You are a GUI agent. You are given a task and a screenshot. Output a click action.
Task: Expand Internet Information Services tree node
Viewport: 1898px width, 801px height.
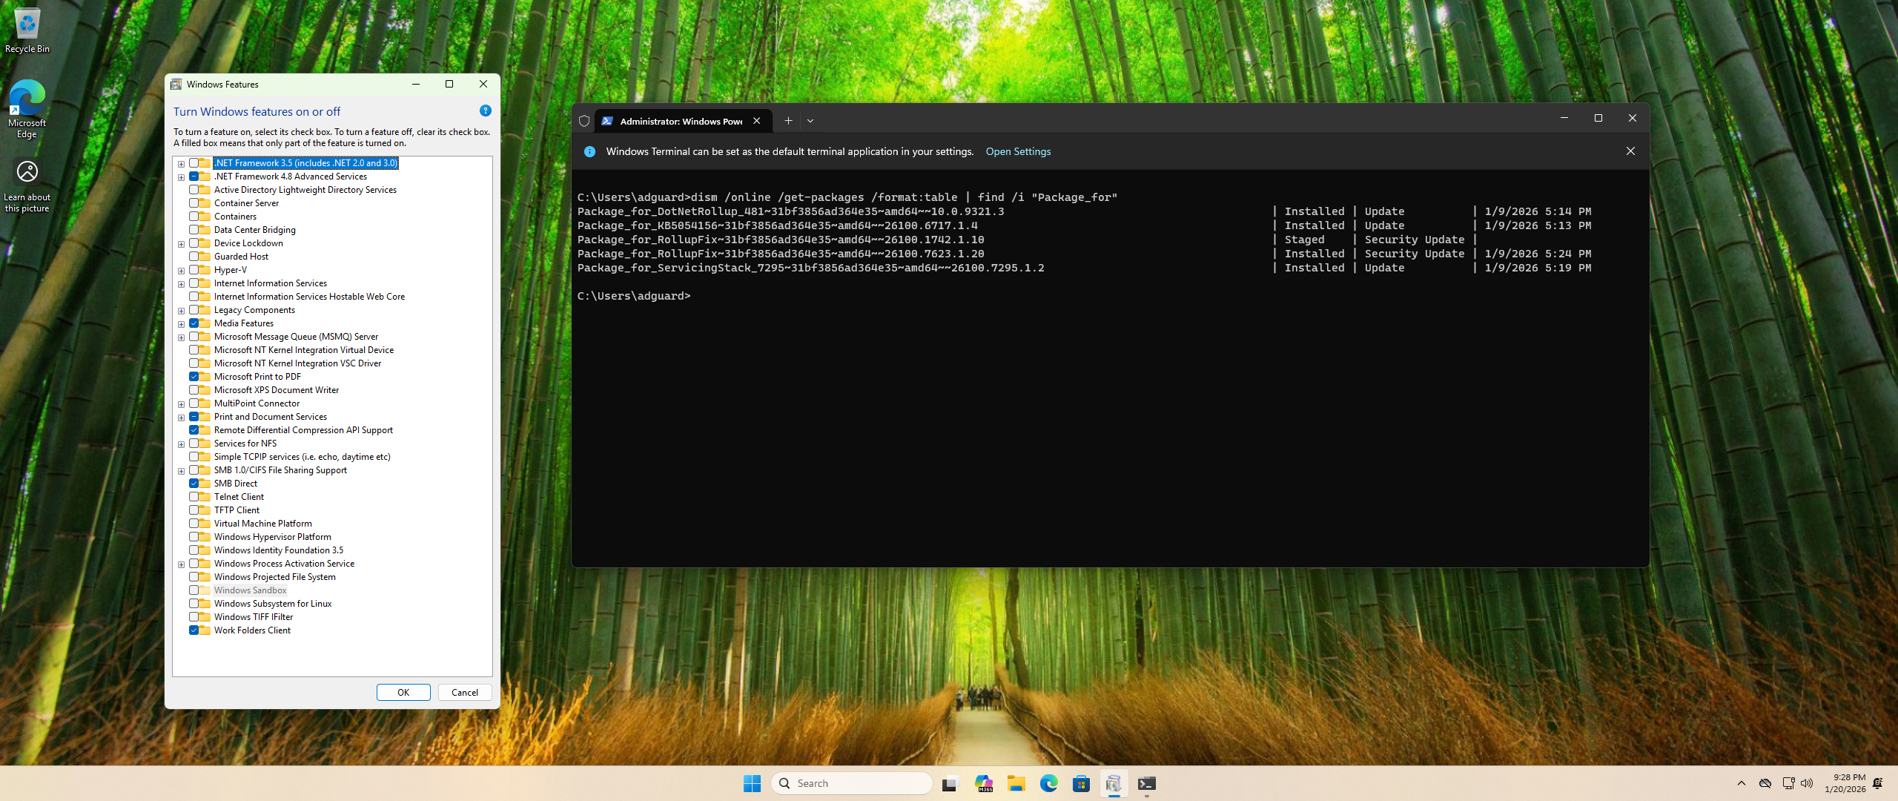181,284
